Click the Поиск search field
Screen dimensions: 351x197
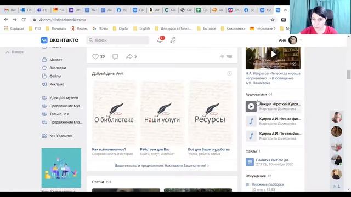click(118, 40)
